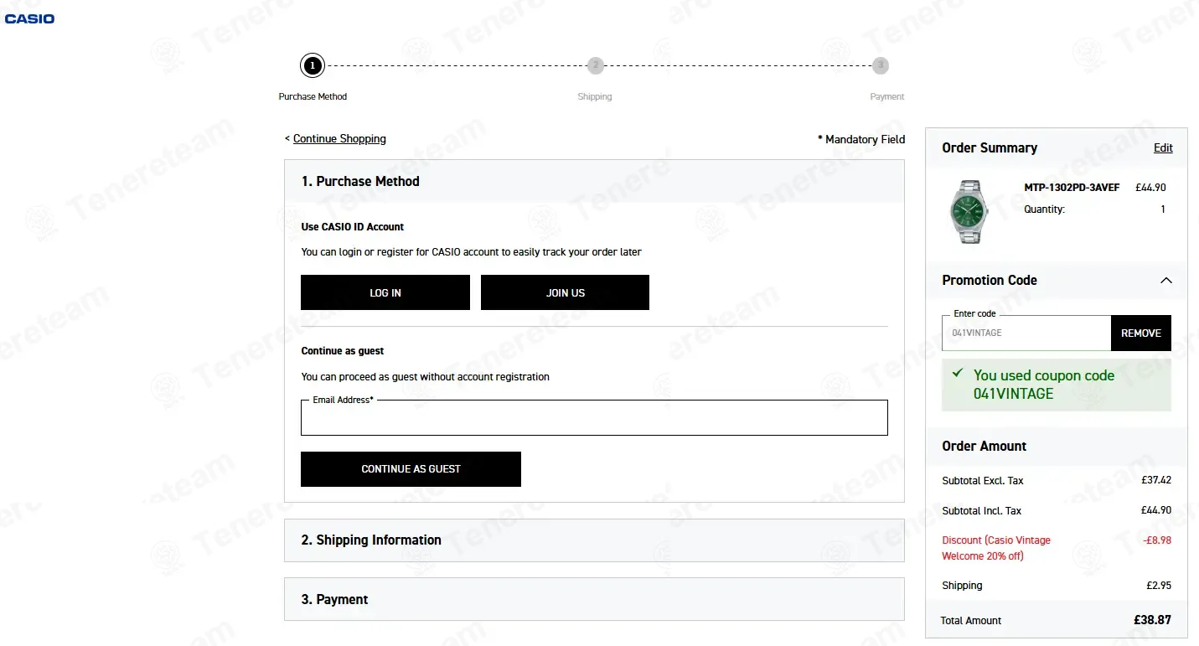Click the Shipping step label
The width and height of the screenshot is (1199, 646).
coord(595,97)
